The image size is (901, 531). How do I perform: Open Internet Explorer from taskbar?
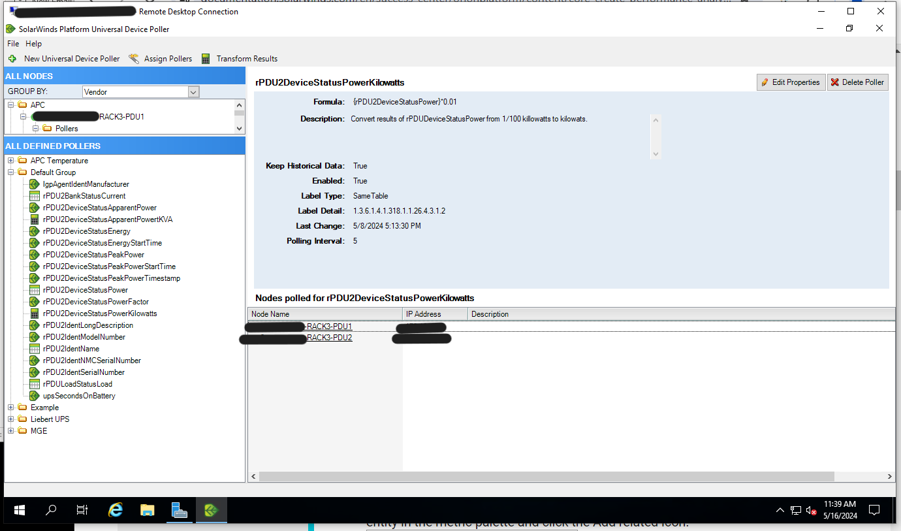click(x=116, y=510)
